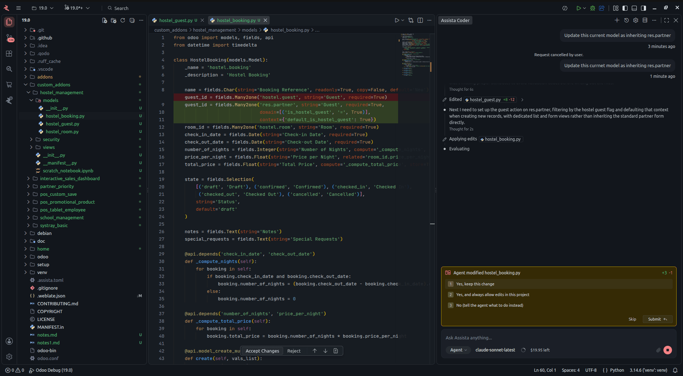Image resolution: width=683 pixels, height=376 pixels.
Task: Open notifications bell in status bar
Action: click(x=675, y=370)
